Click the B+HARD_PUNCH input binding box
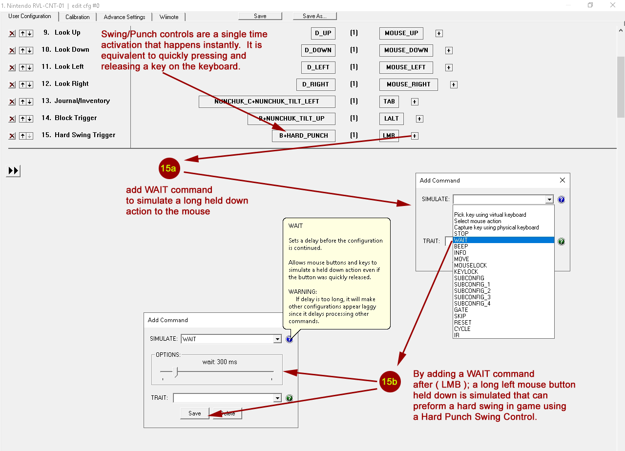Viewport: 625px width, 451px height. tap(303, 136)
